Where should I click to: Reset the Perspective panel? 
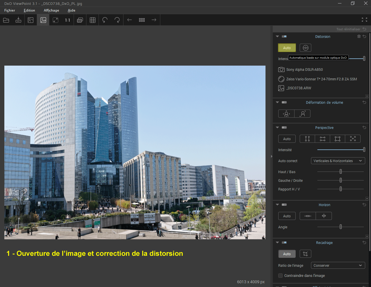(364, 127)
